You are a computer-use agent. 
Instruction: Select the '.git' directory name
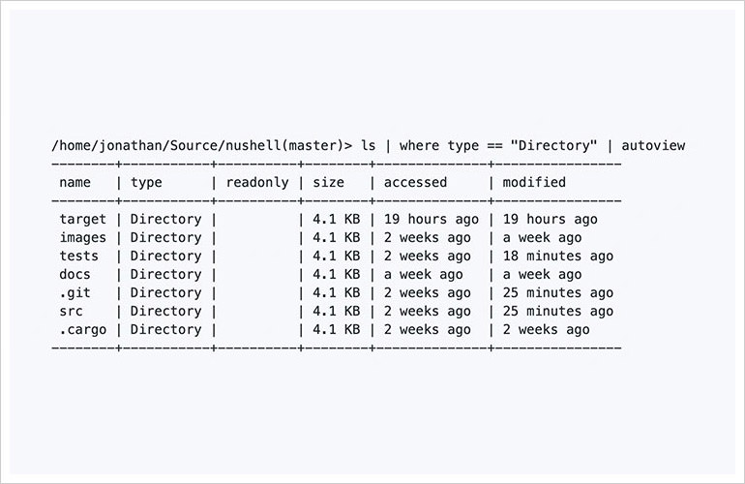tap(74, 293)
